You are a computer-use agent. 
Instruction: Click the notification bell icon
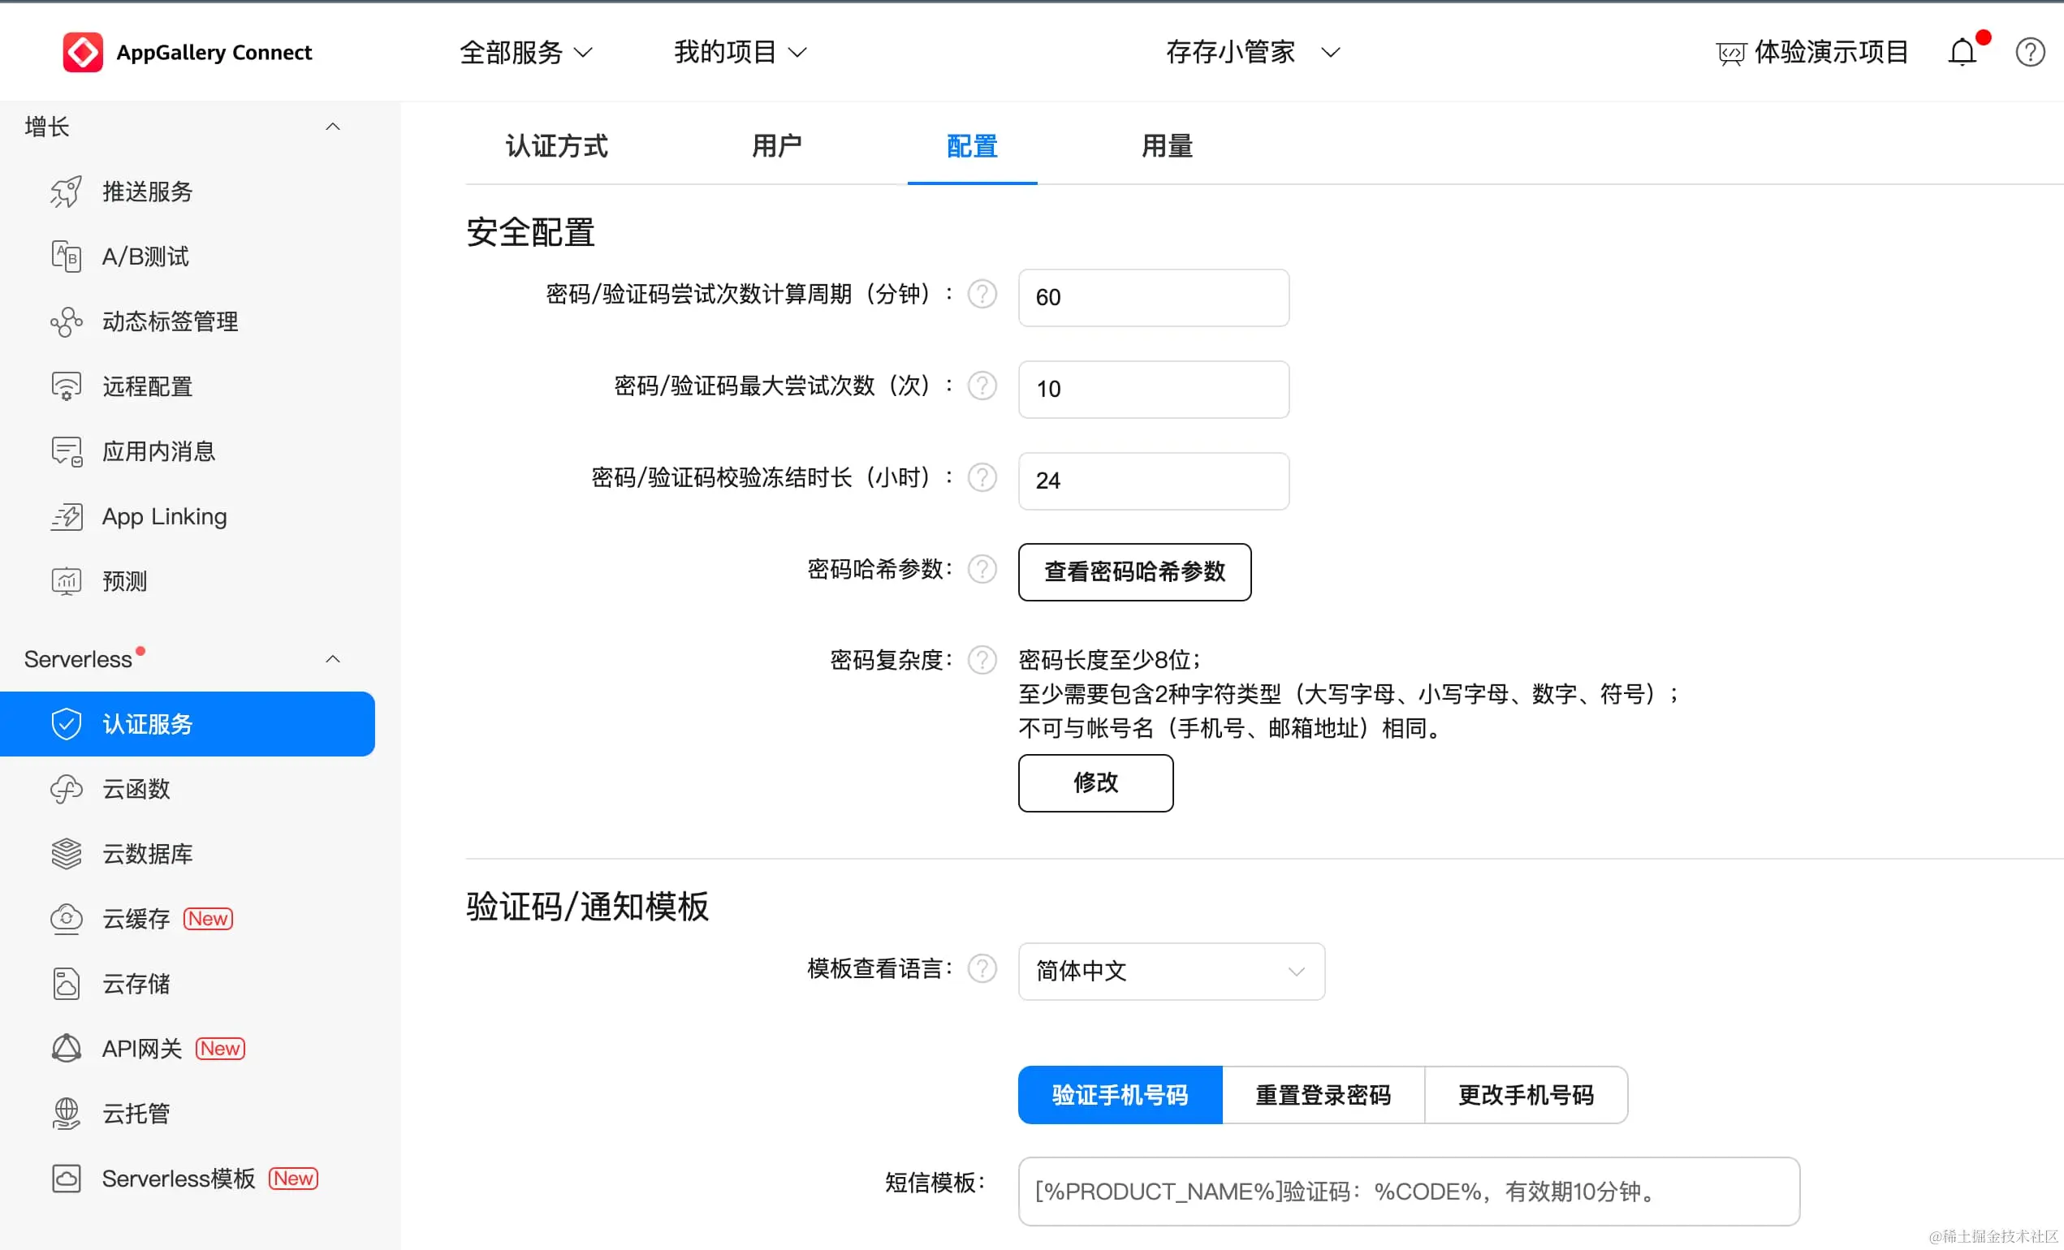pos(1961,53)
